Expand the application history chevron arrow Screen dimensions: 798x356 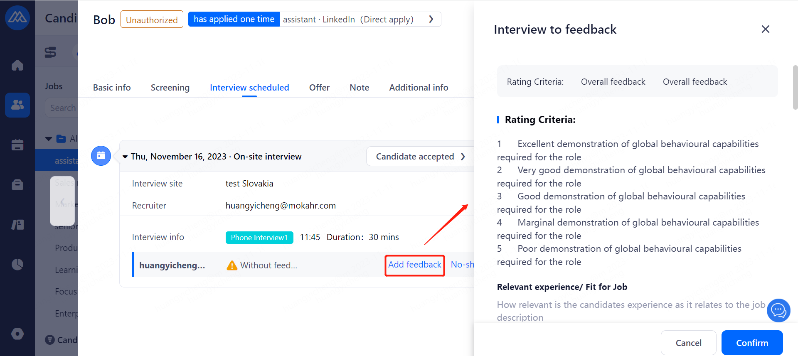(431, 19)
